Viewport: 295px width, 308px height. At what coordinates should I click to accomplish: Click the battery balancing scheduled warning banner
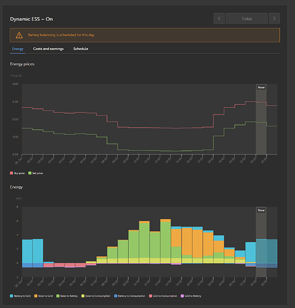pyautogui.click(x=145, y=35)
